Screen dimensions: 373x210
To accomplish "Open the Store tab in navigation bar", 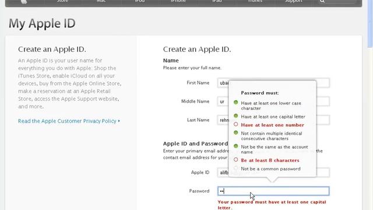I will (62, 1).
